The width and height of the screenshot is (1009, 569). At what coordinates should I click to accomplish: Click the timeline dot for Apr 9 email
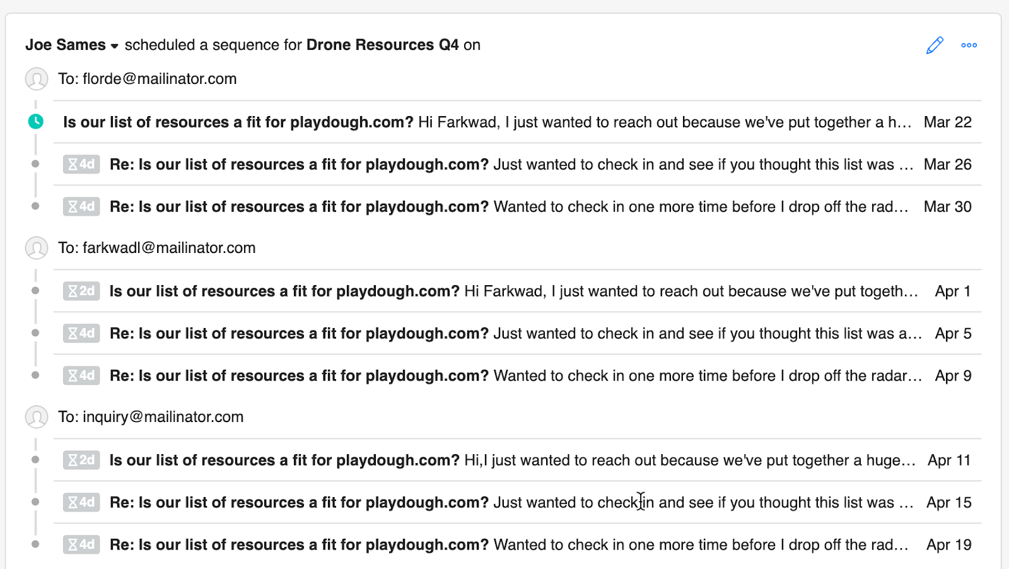[x=35, y=375]
